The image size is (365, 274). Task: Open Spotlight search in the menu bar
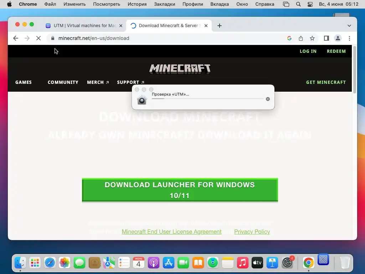pyautogui.click(x=298, y=4)
